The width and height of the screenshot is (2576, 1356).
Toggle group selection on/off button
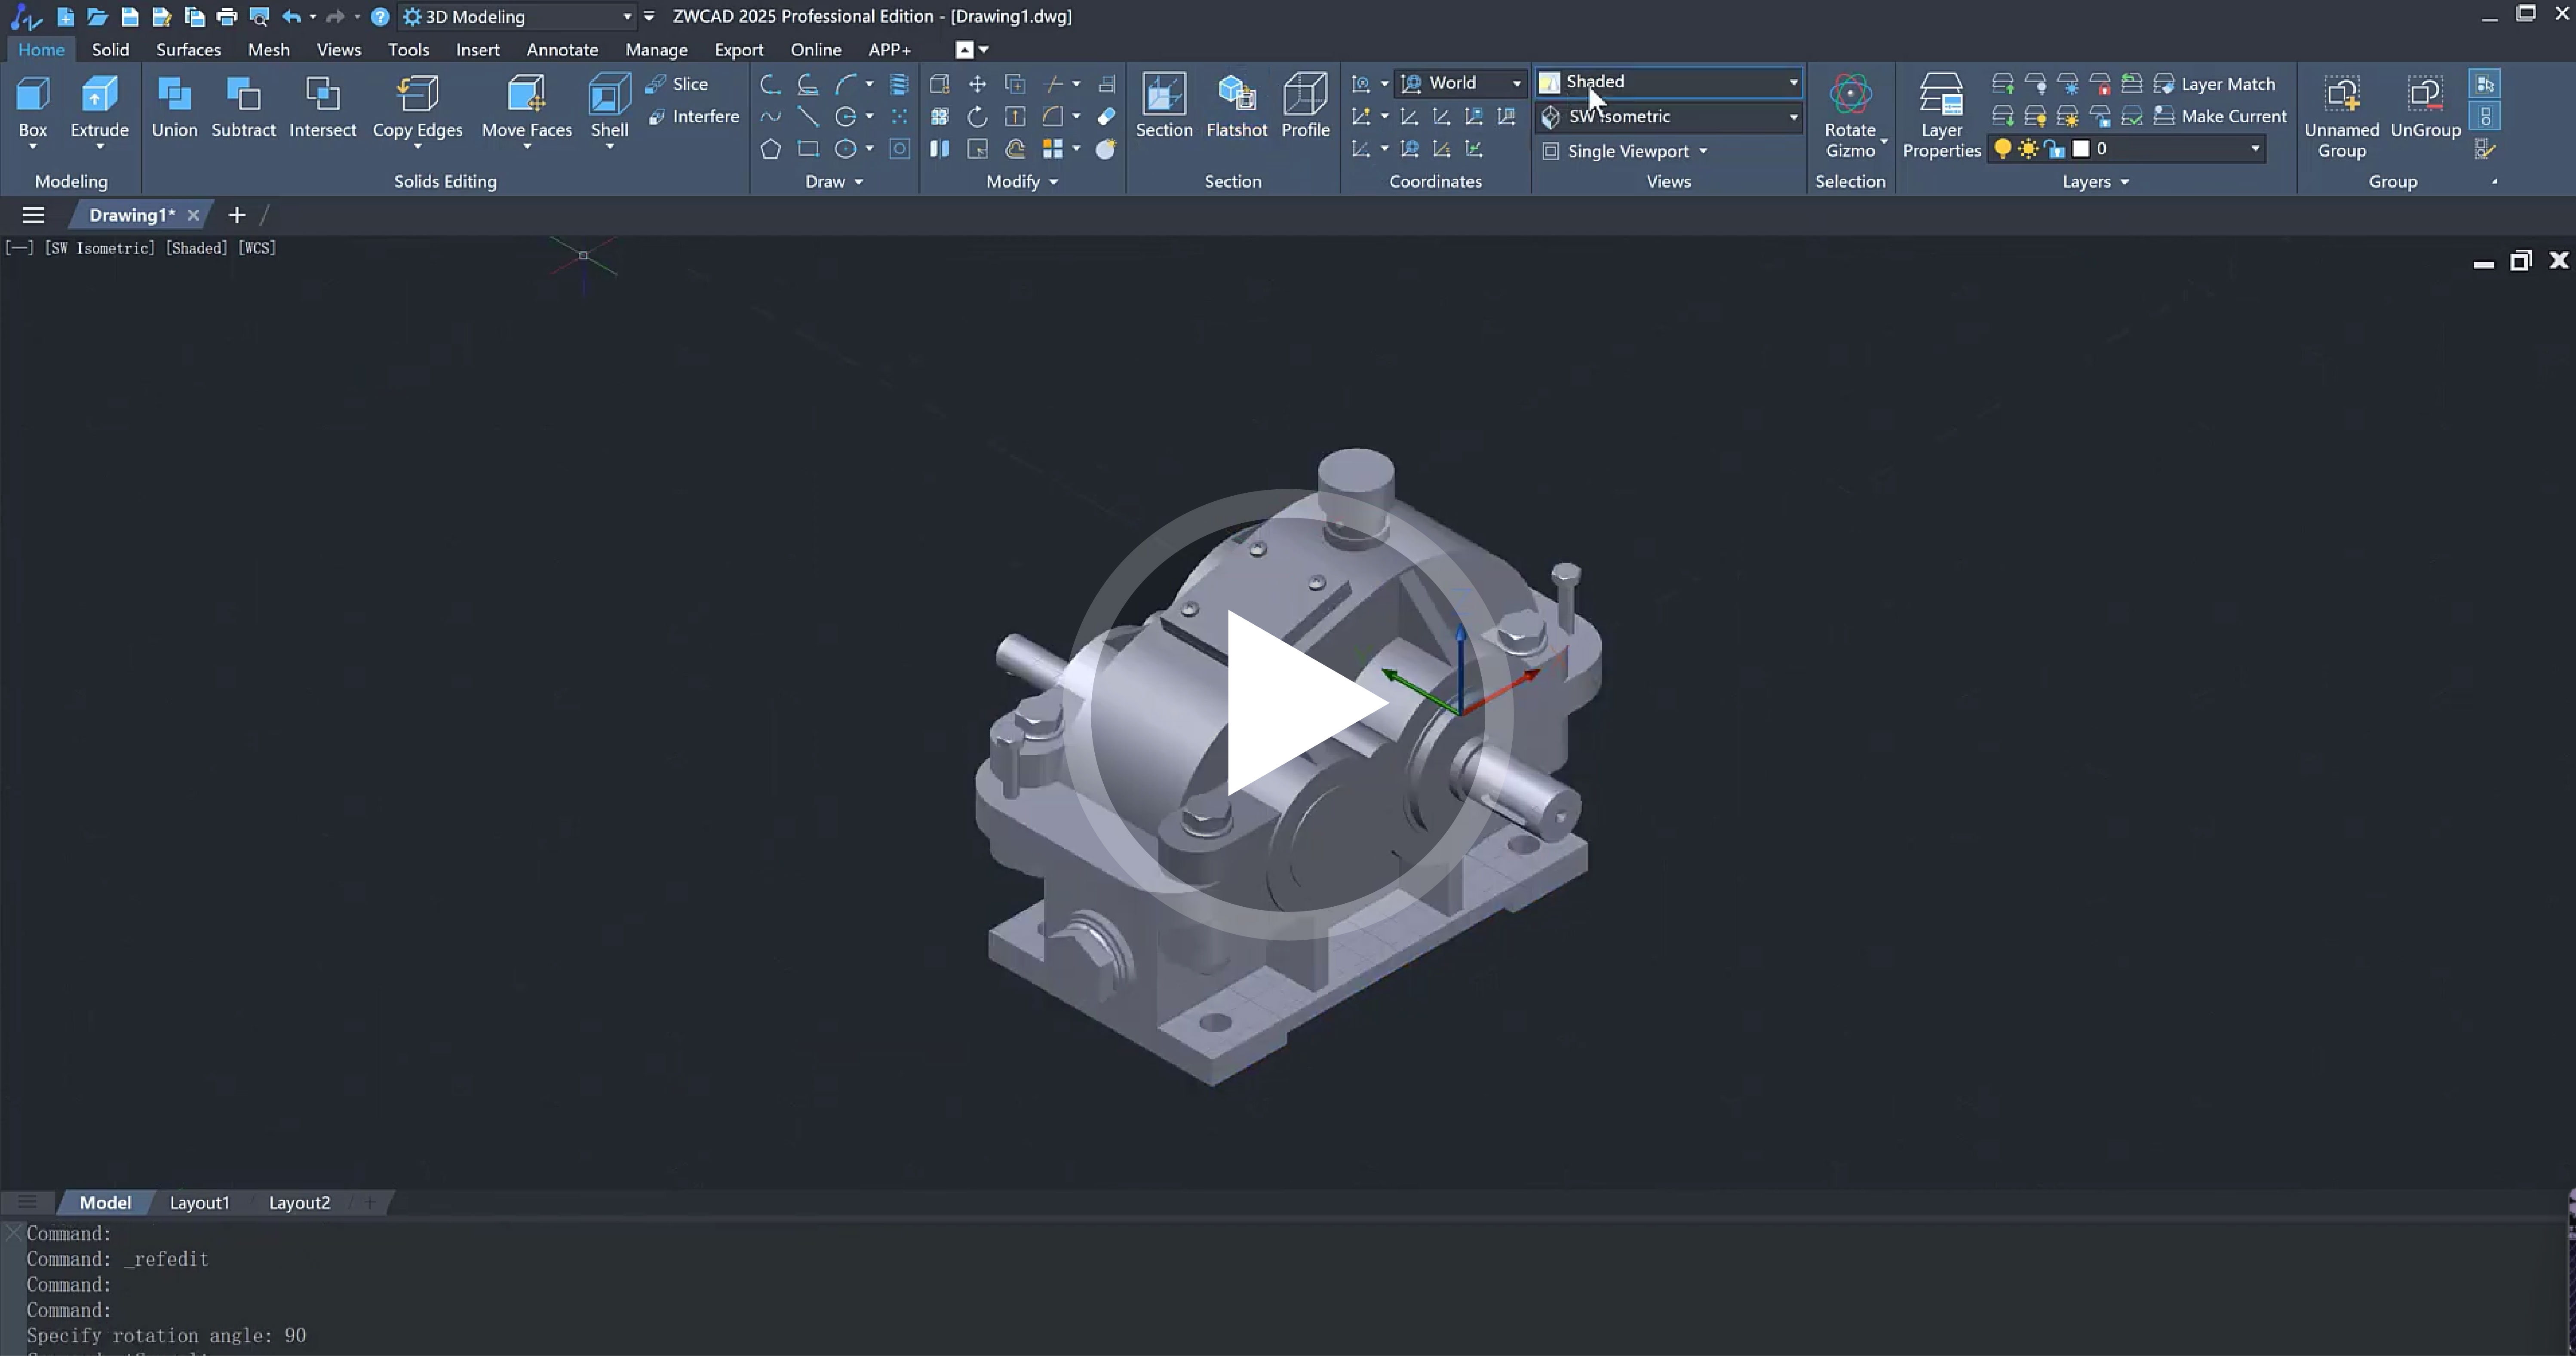tap(2485, 84)
